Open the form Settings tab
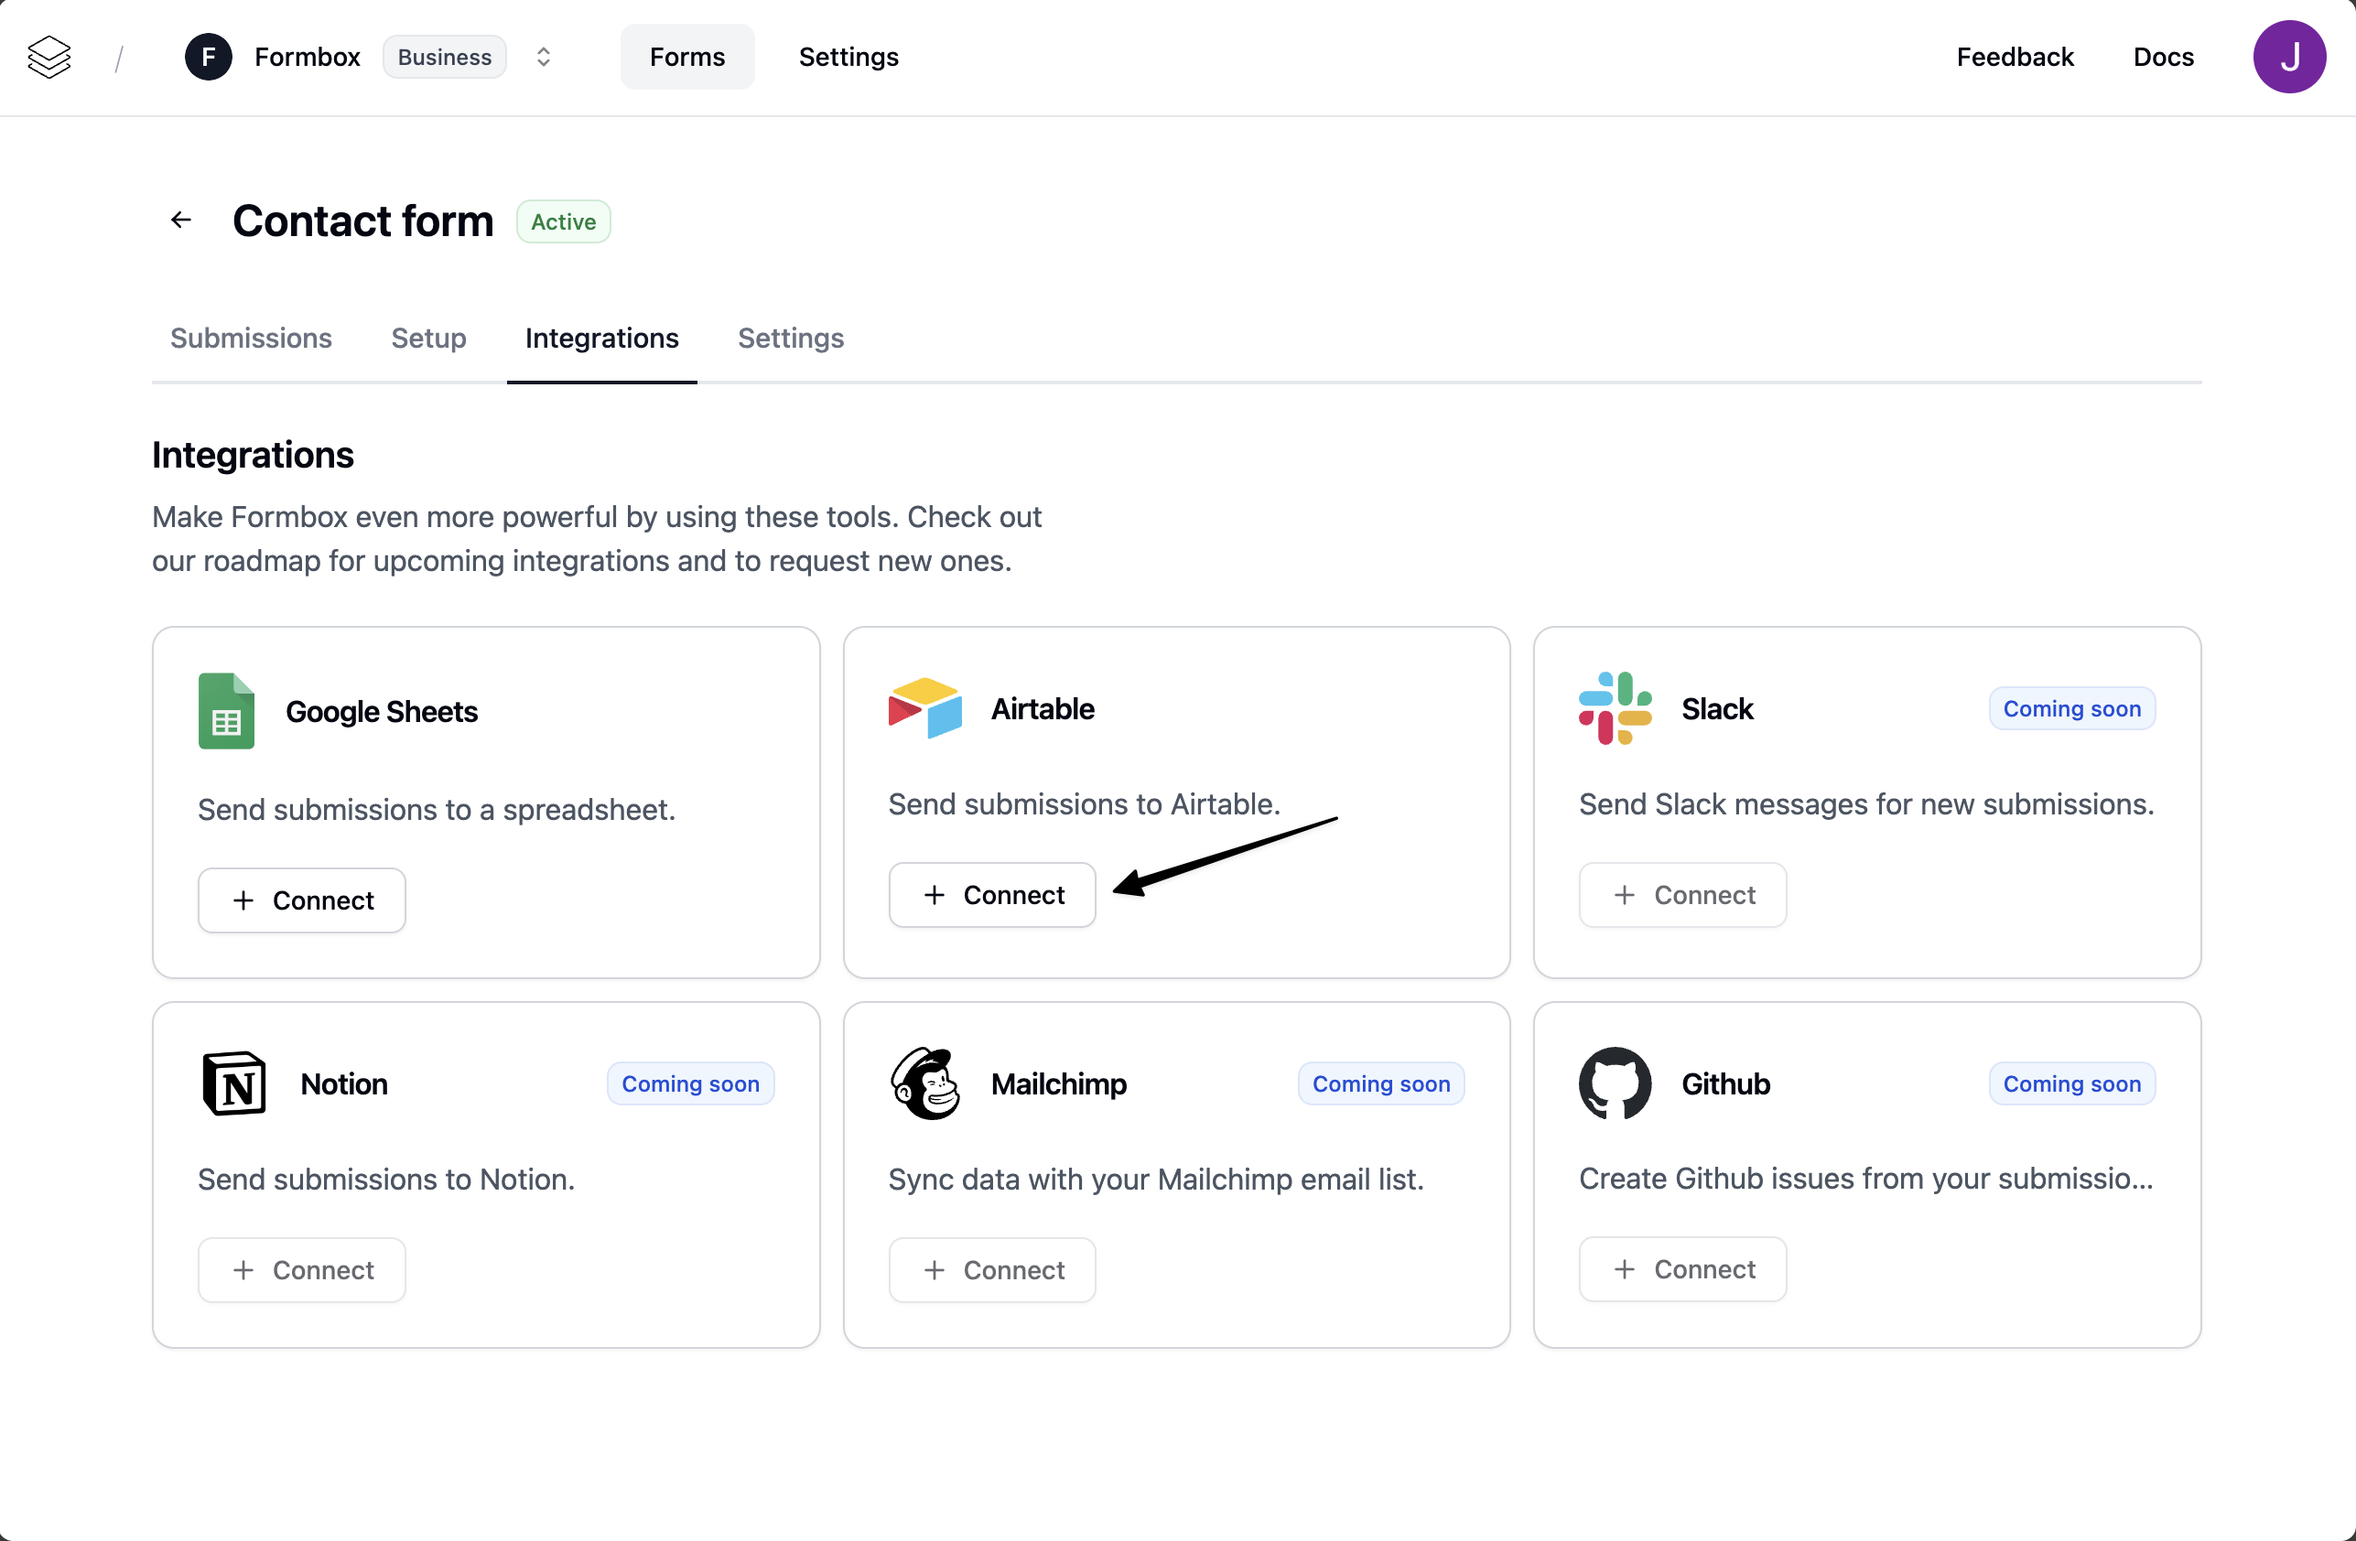2356x1541 pixels. [790, 339]
